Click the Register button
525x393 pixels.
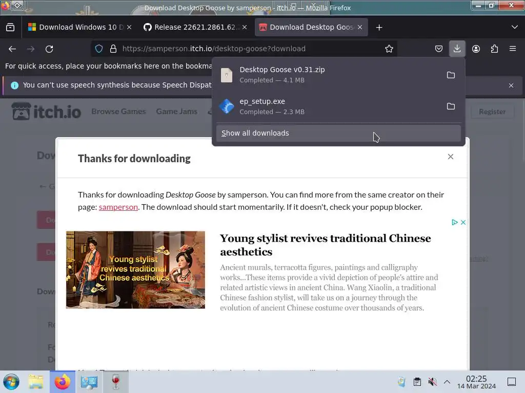coord(492,112)
